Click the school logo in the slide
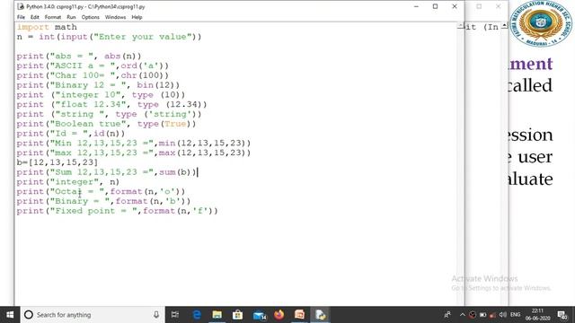The width and height of the screenshot is (575, 323). (x=541, y=22)
